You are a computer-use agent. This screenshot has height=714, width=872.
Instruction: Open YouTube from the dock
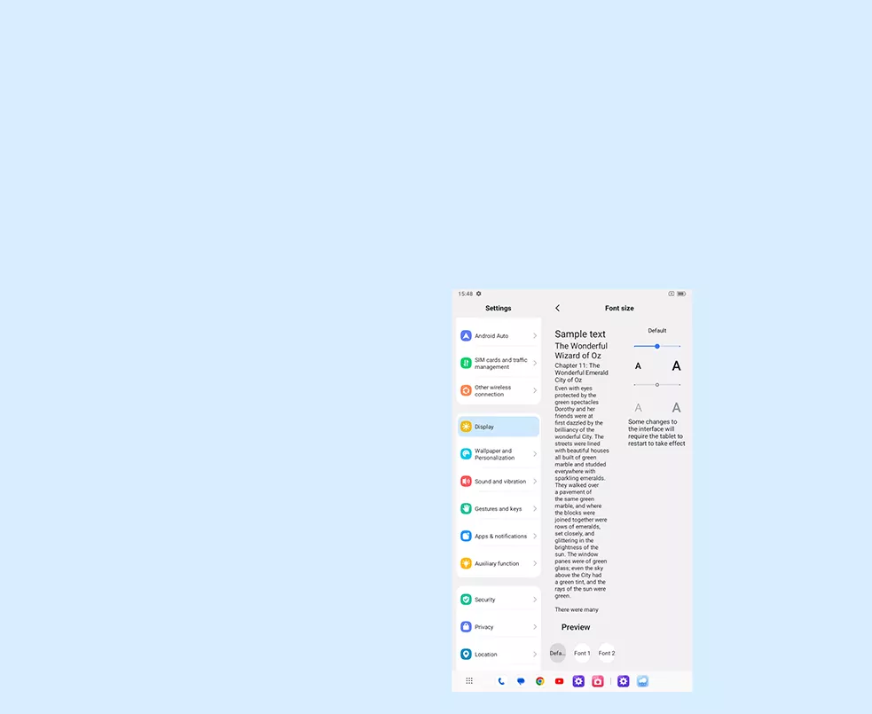(x=559, y=681)
